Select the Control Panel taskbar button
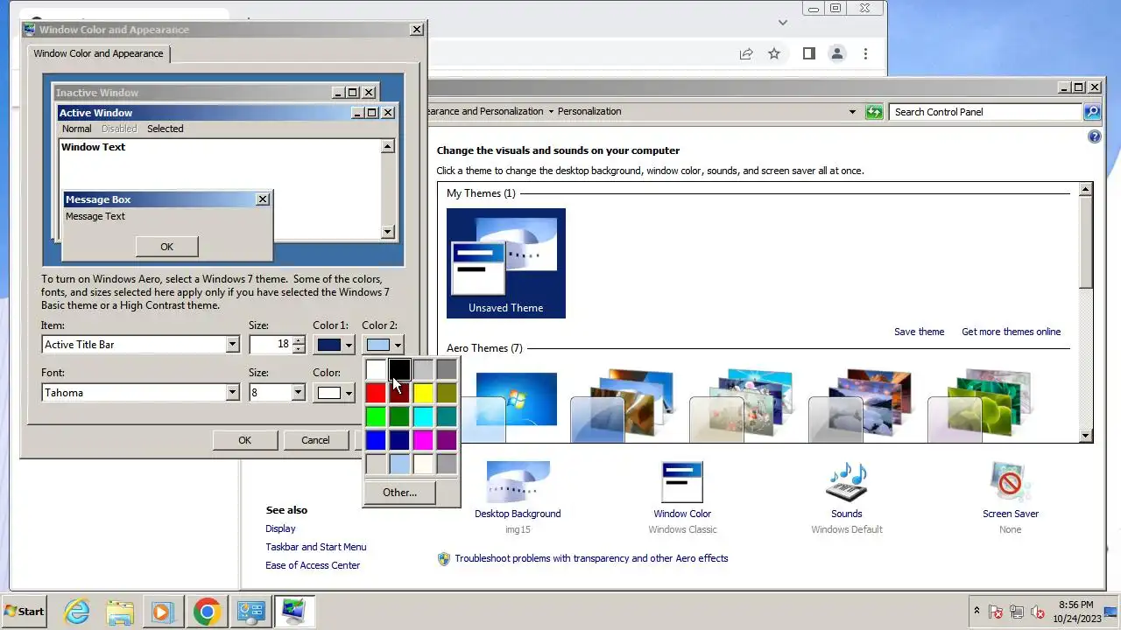The width and height of the screenshot is (1121, 630). pos(250,612)
